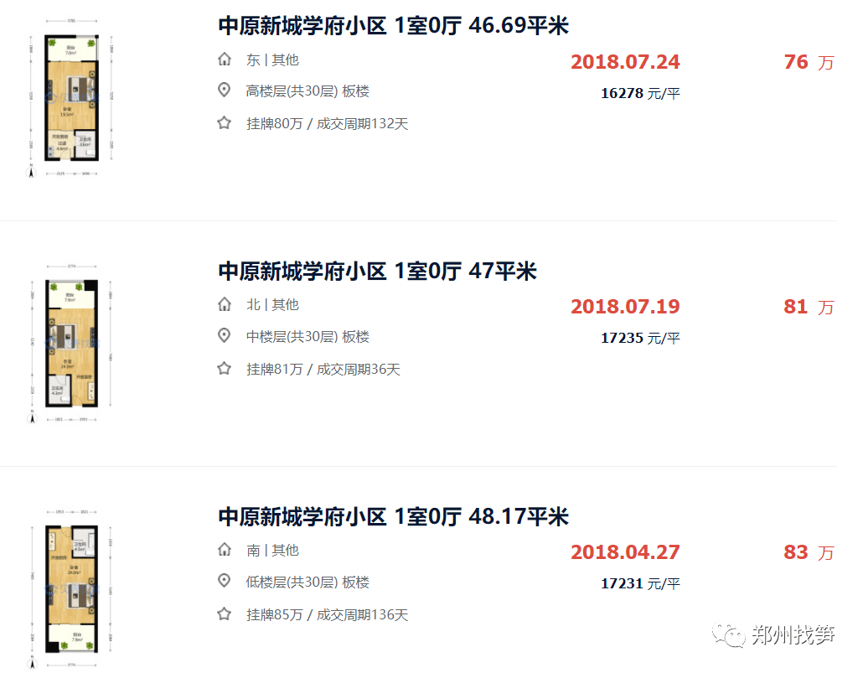Click star icon beside 挂牌80万 listing
This screenshot has width=863, height=673.
pyautogui.click(x=224, y=123)
